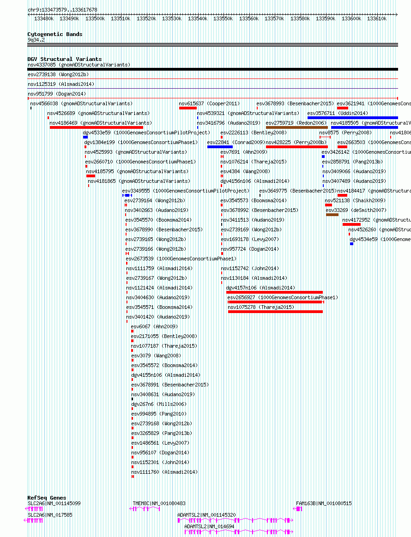Click nsv3402663 (Audano2019) label
411x537 pixels.
click(x=157, y=210)
